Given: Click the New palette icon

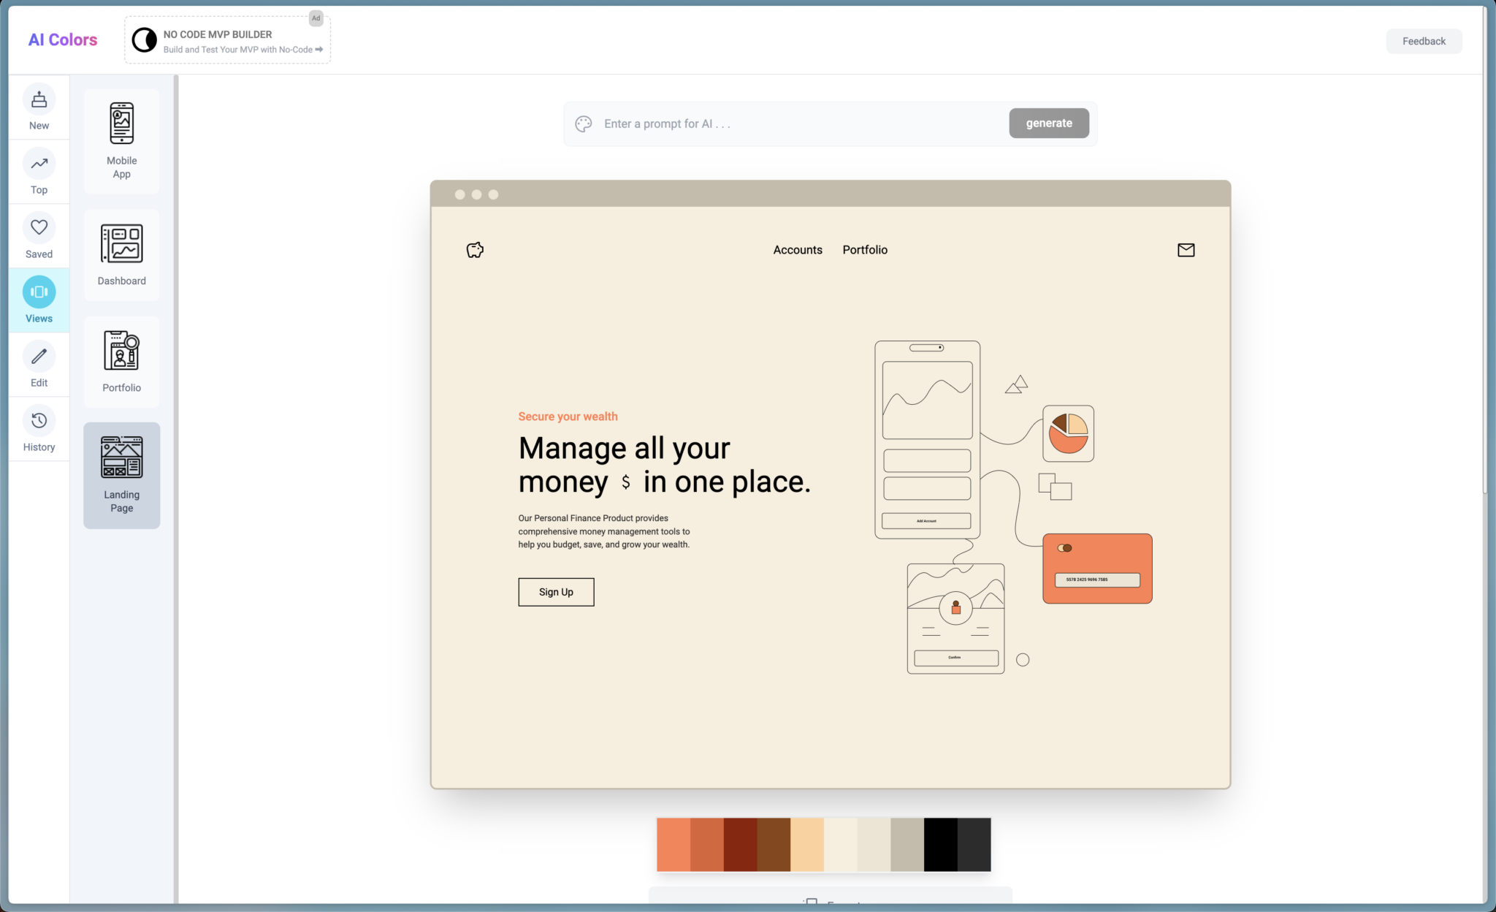Looking at the screenshot, I should coord(39,100).
